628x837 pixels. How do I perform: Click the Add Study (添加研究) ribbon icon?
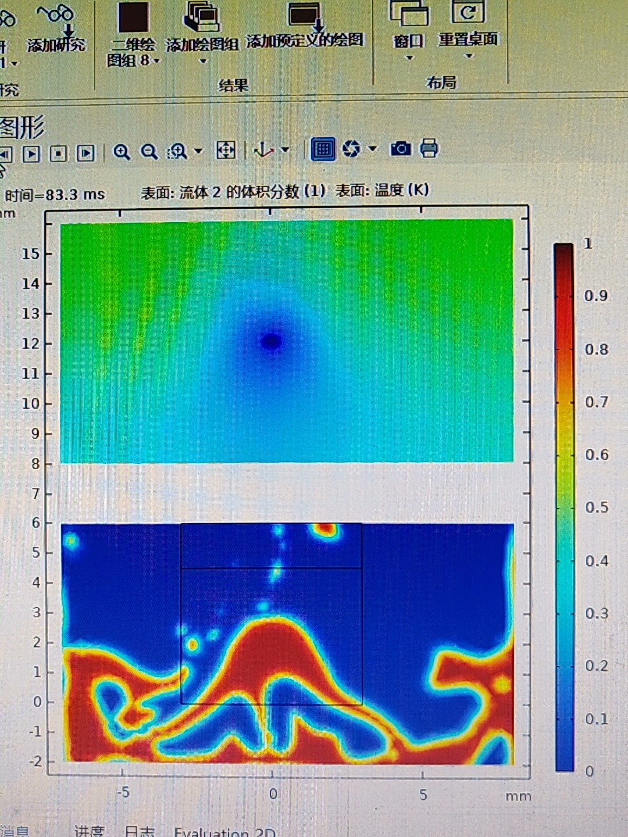coord(57,13)
